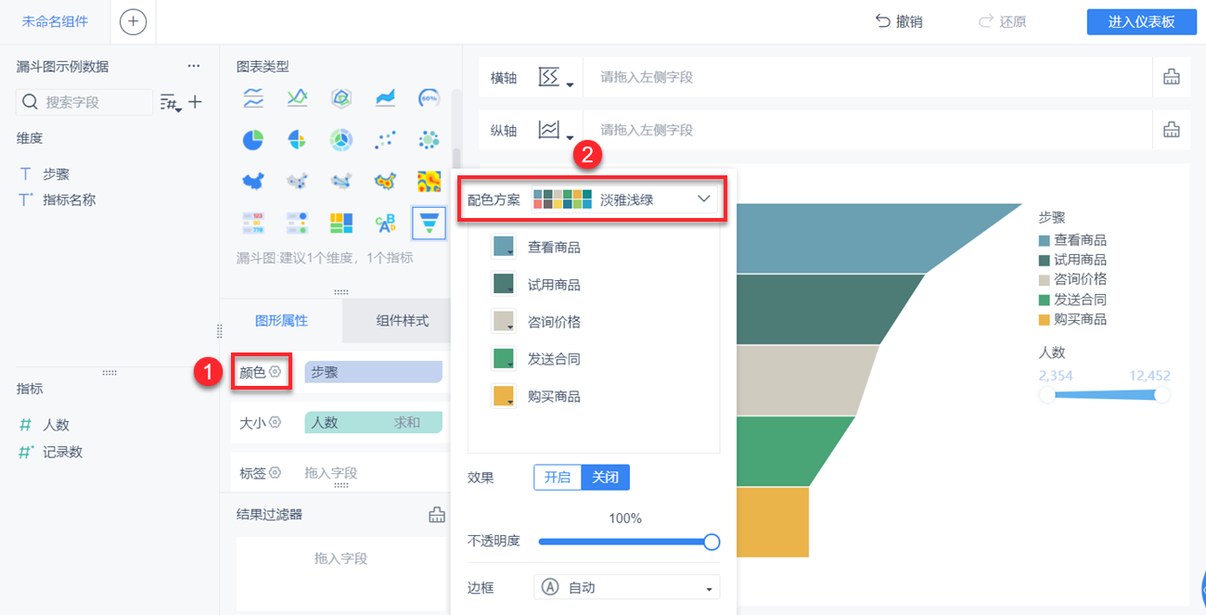Image resolution: width=1206 pixels, height=615 pixels.
Task: Open the 纵轴 axis type dropdown
Action: (x=556, y=130)
